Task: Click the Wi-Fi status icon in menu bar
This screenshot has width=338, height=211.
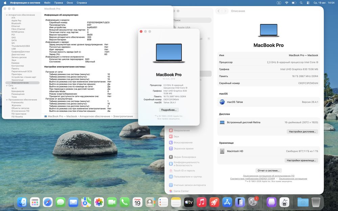Action: pyautogui.click(x=287, y=3)
